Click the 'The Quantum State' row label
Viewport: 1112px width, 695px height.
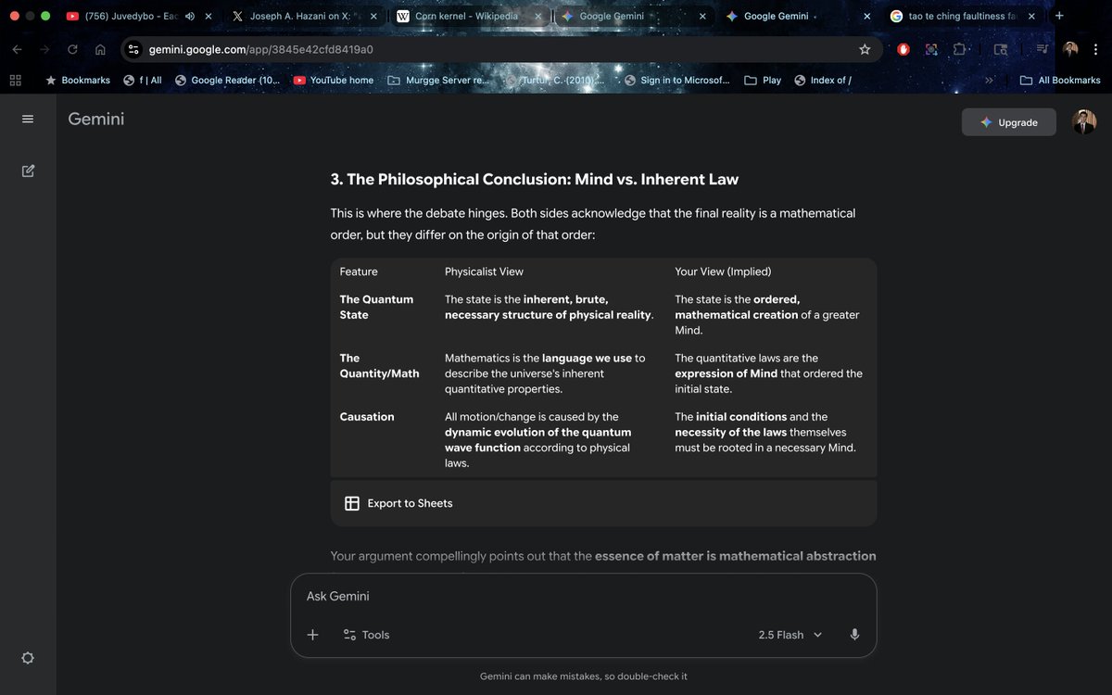tap(376, 307)
